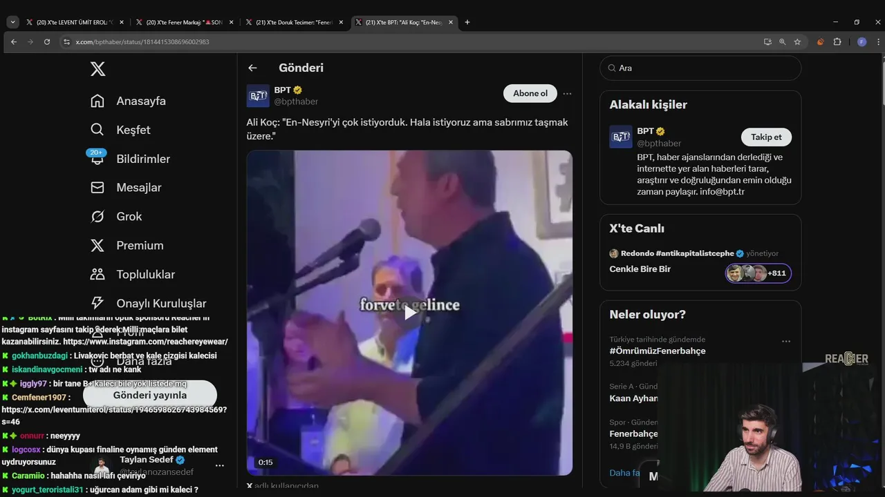Open Fenerbahçe trend in Spor

point(633,434)
